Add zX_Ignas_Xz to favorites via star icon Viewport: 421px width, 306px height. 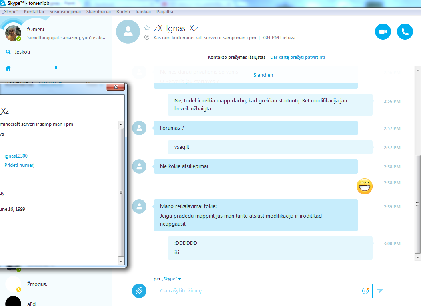point(147,28)
